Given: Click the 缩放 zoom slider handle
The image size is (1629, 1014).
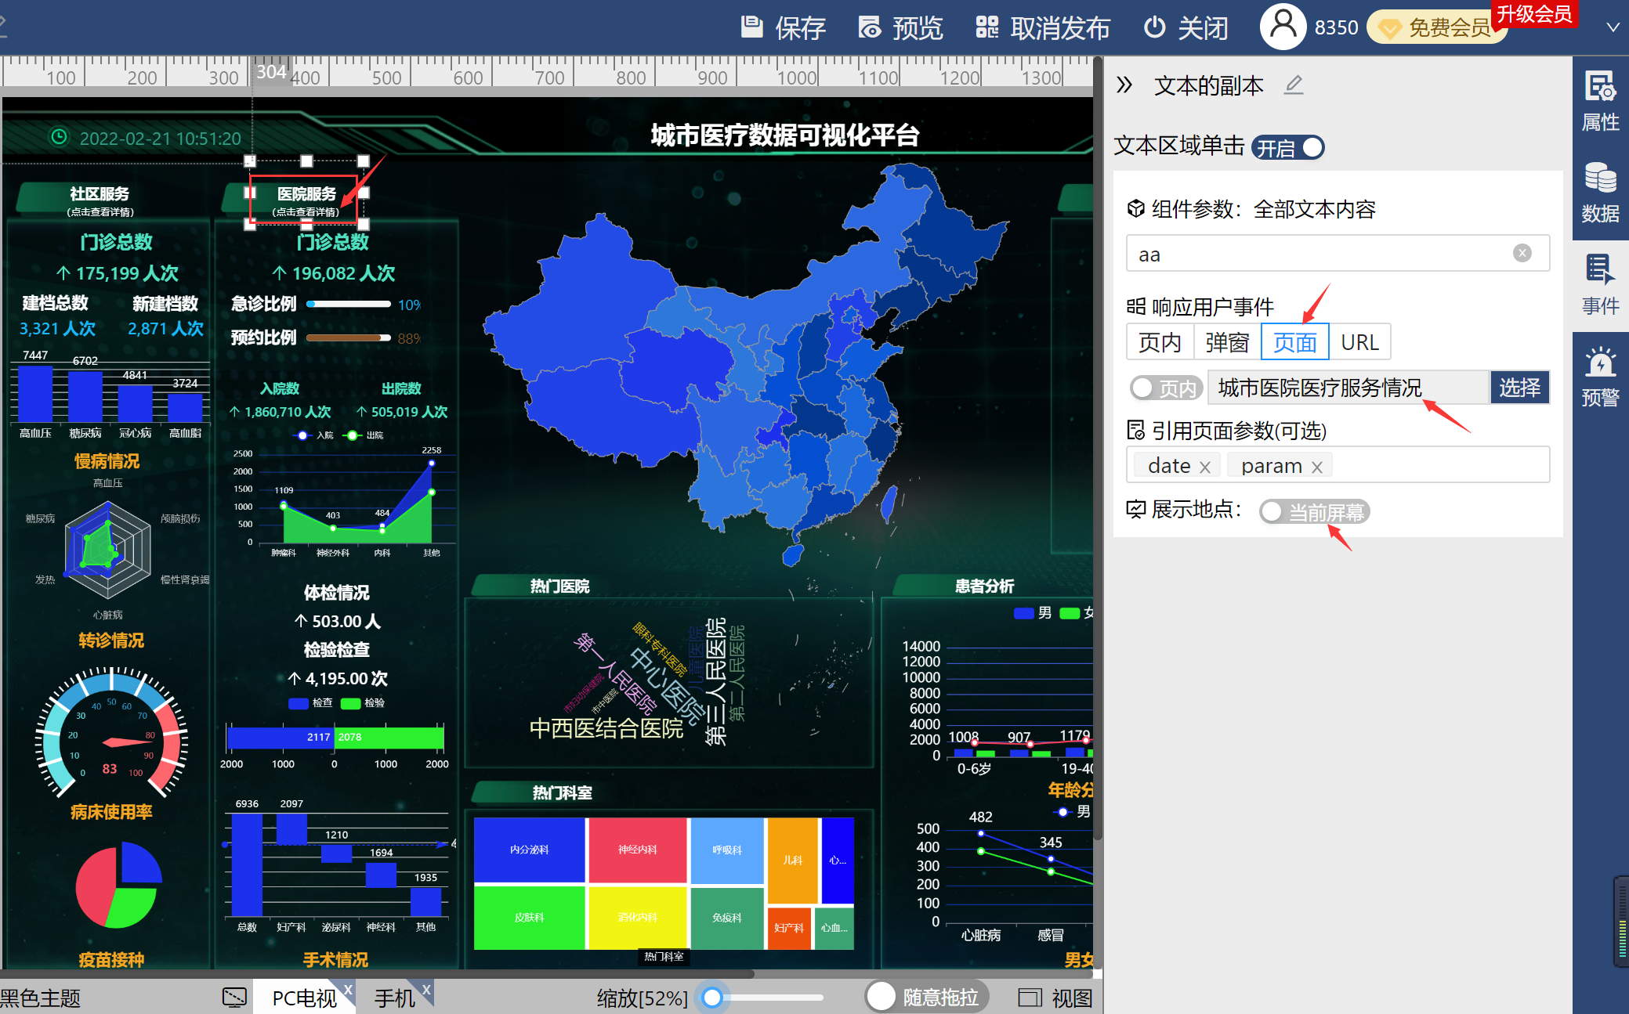Looking at the screenshot, I should [712, 997].
